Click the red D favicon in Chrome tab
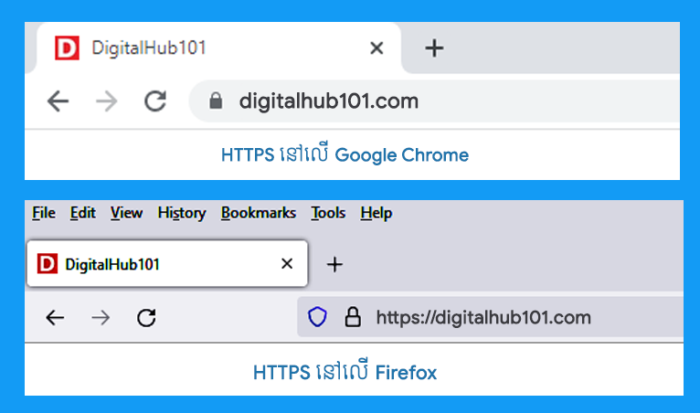This screenshot has width=700, height=413. pyautogui.click(x=67, y=48)
